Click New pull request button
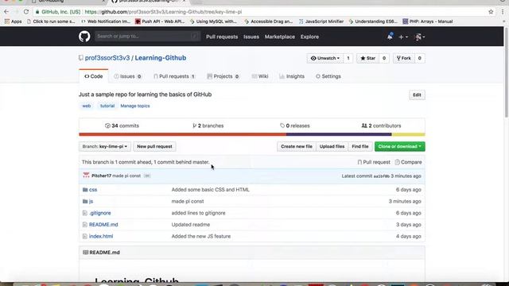The image size is (509, 286). (154, 146)
